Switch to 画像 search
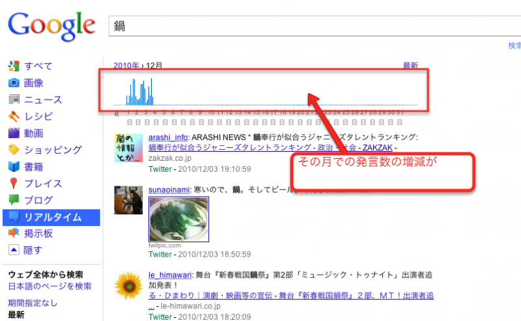 pos(34,83)
